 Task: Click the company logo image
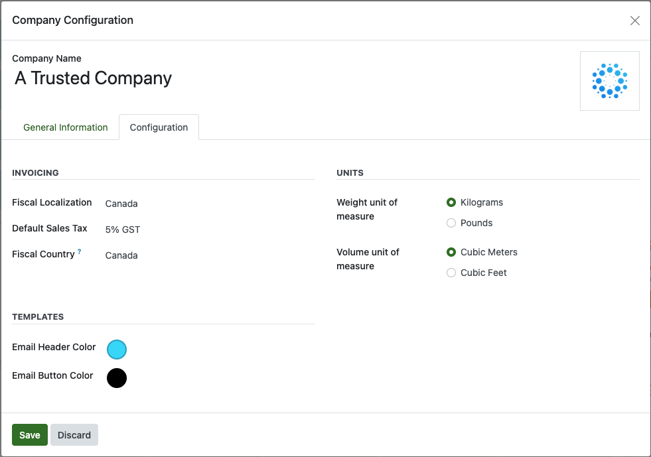pyautogui.click(x=609, y=81)
